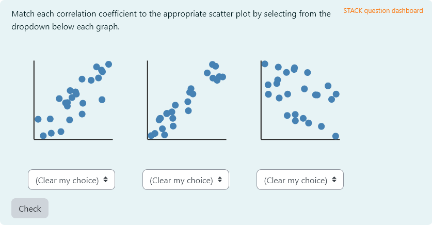432x225 pixels.
Task: Click the up-down arrow icon in third dropdown
Action: pyautogui.click(x=334, y=180)
